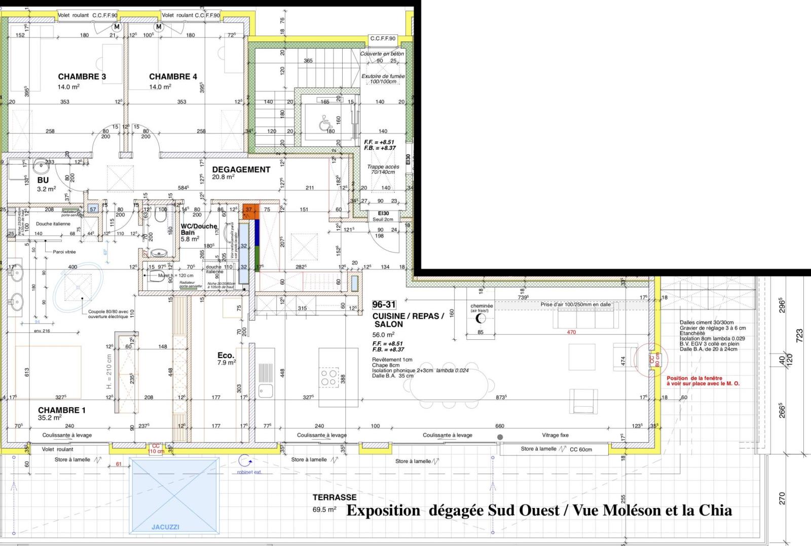The height and width of the screenshot is (546, 811).
Task: Click the wheelchair symbol in the elevator
Action: (323, 122)
